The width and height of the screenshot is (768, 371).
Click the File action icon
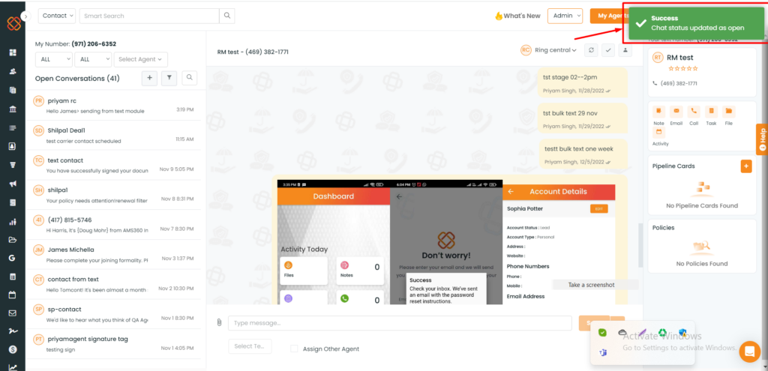coord(729,111)
